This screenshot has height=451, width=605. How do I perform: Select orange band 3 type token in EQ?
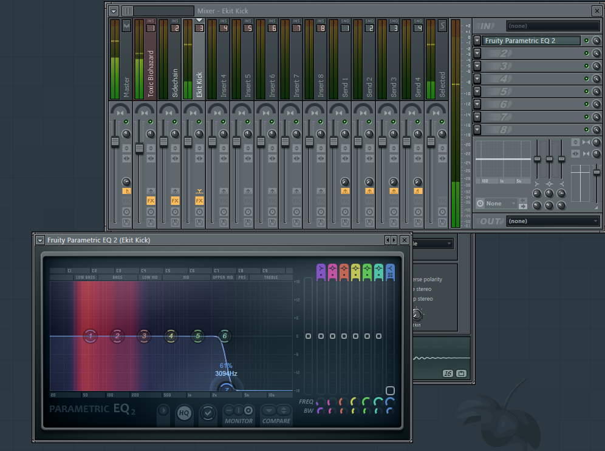point(344,272)
